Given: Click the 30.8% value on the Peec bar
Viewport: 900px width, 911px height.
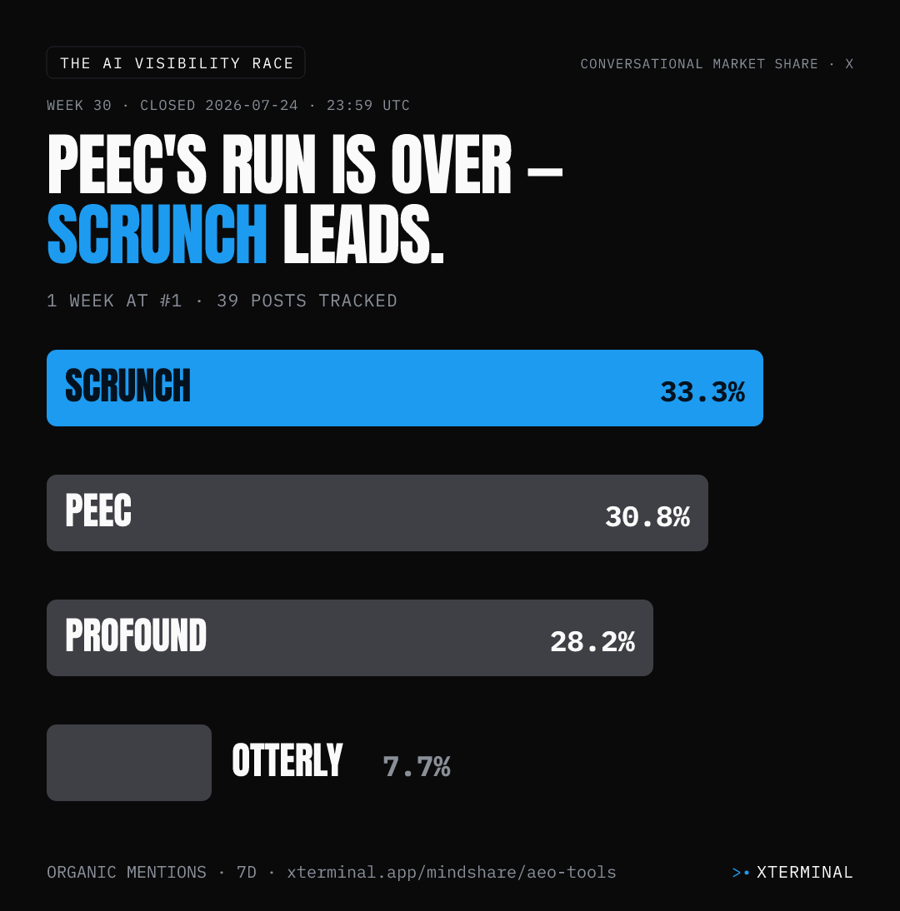Looking at the screenshot, I should [x=647, y=517].
